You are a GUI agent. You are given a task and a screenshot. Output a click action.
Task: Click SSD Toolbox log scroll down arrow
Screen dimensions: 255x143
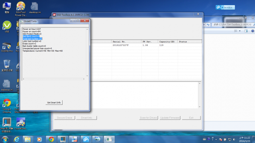(200, 107)
